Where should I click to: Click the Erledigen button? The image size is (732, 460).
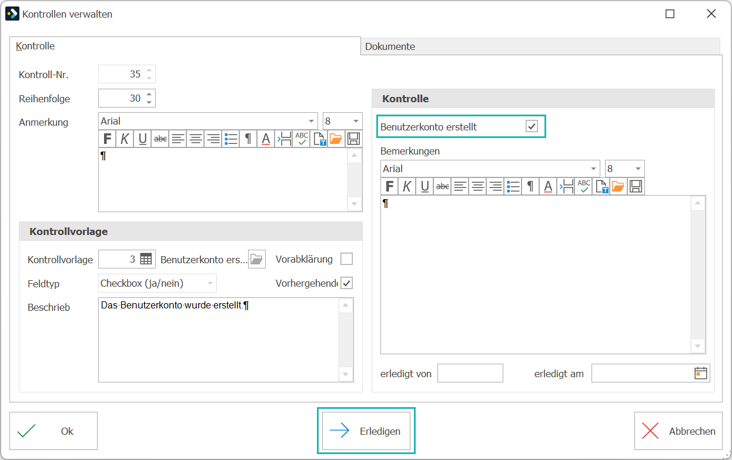point(366,431)
